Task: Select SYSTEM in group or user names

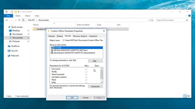Action: (76, 48)
